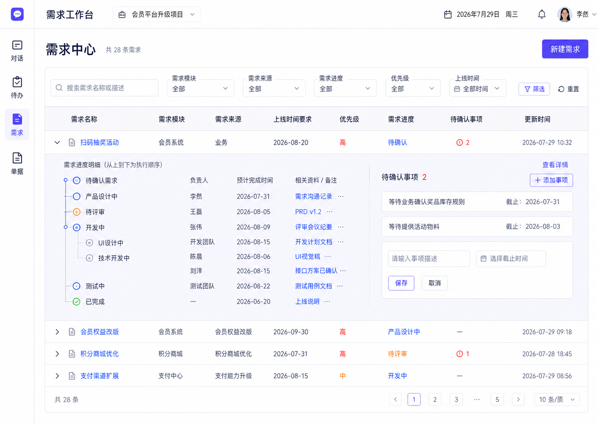The image size is (597, 424).
Task: Expand the 支付渠道扩展 row
Action: 57,376
